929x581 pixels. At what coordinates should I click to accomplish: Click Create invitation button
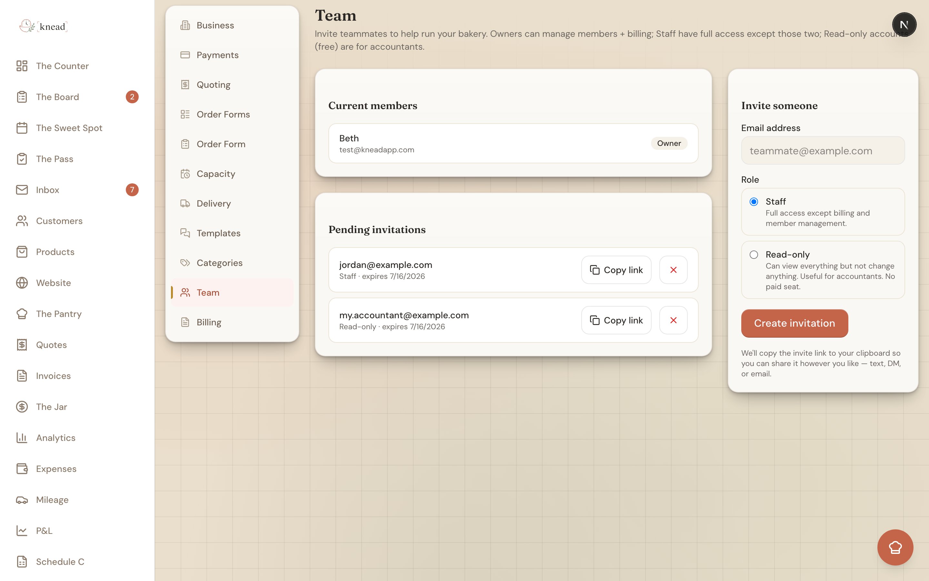(x=794, y=323)
